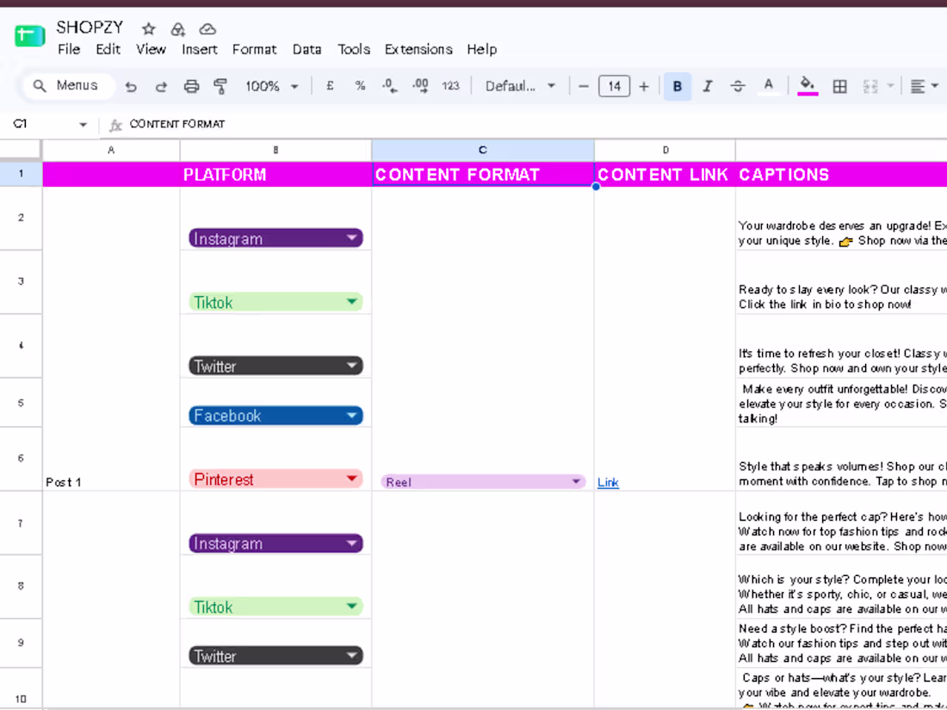Expand the Name box dropdown arrow

tap(83, 125)
